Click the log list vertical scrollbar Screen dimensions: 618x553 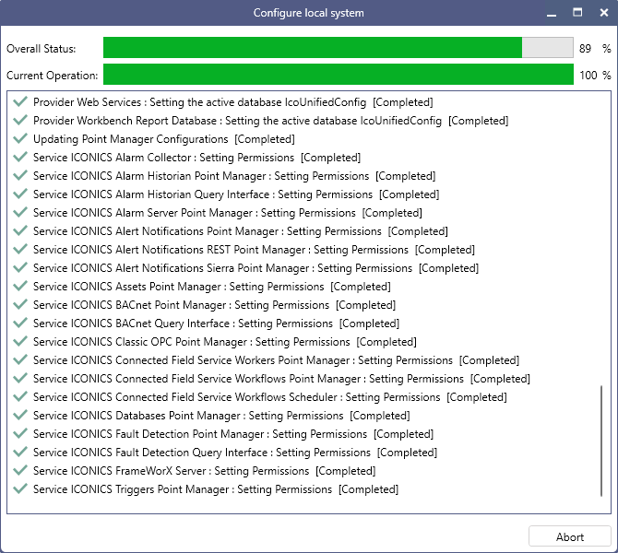point(601,441)
